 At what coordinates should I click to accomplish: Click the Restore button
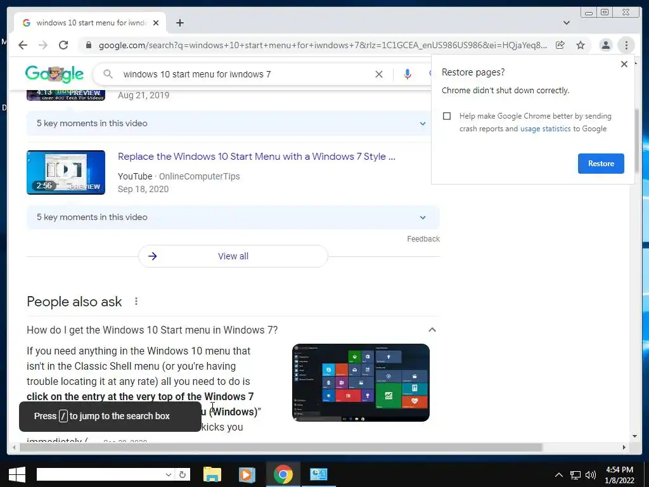[x=601, y=163]
